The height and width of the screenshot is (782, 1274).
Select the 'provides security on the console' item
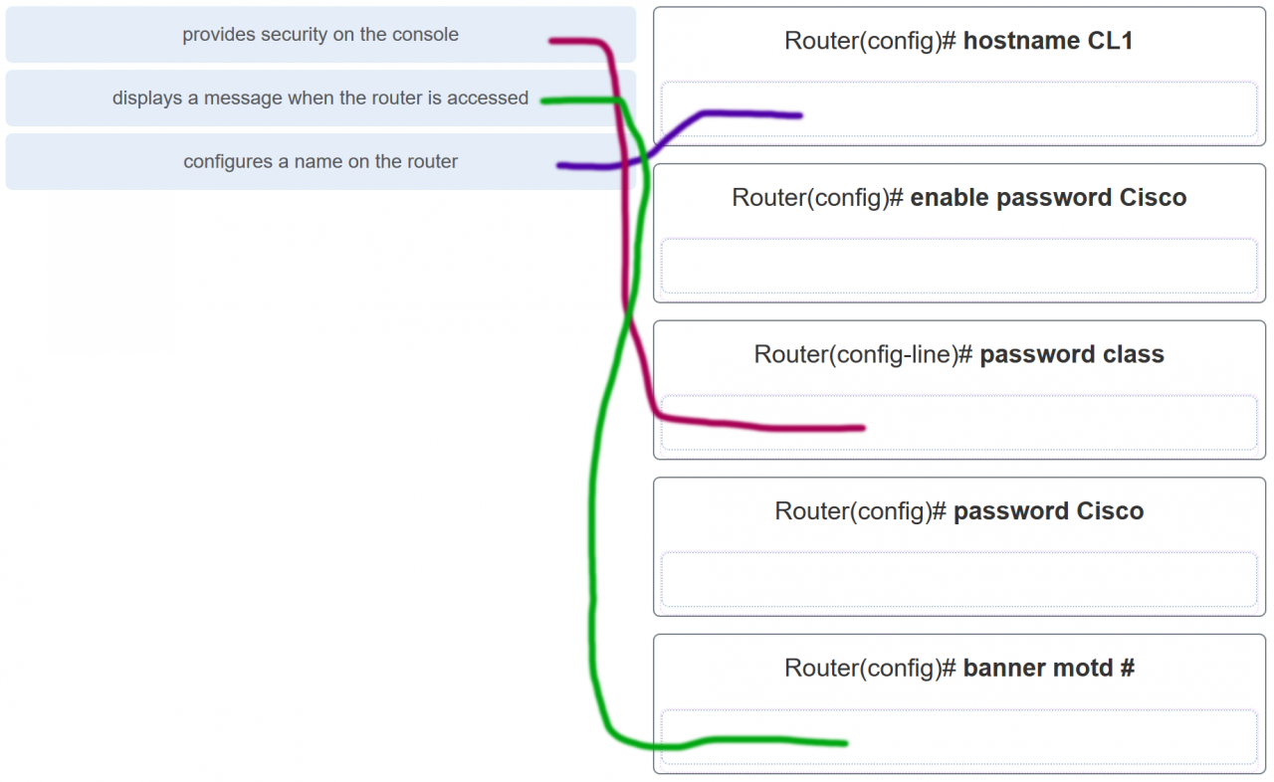point(319,35)
